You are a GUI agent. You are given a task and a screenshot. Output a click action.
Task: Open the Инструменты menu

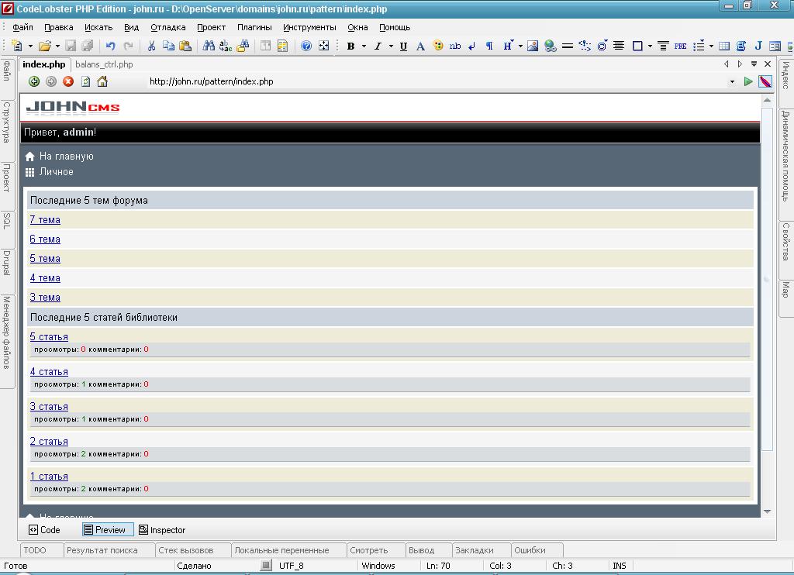click(309, 27)
